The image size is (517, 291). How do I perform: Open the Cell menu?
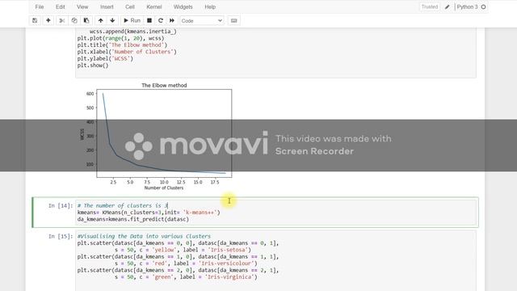pyautogui.click(x=130, y=6)
